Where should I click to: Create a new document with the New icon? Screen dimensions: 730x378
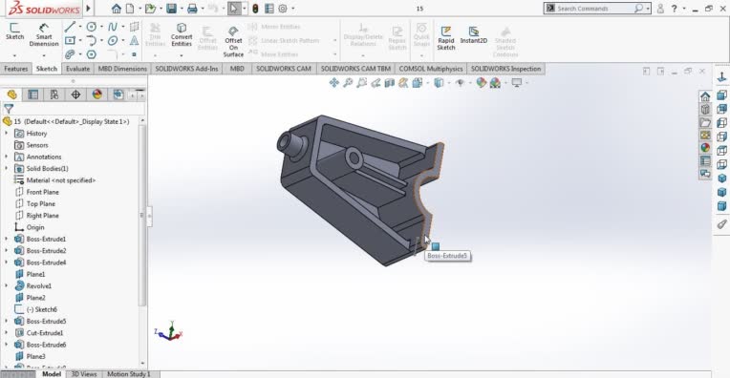click(x=130, y=9)
